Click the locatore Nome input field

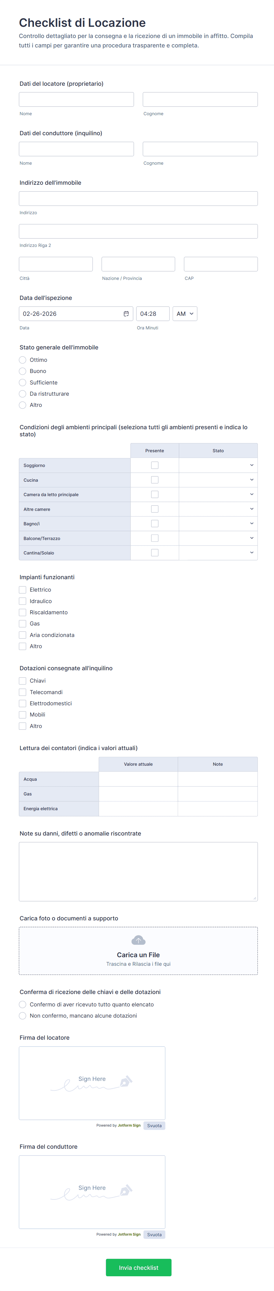tap(77, 99)
